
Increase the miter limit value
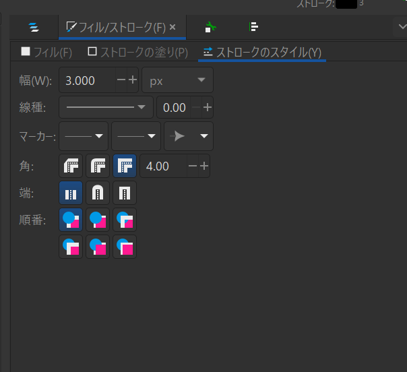(x=204, y=166)
